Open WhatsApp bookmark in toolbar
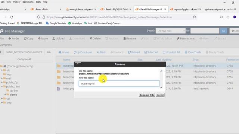 (75, 23)
